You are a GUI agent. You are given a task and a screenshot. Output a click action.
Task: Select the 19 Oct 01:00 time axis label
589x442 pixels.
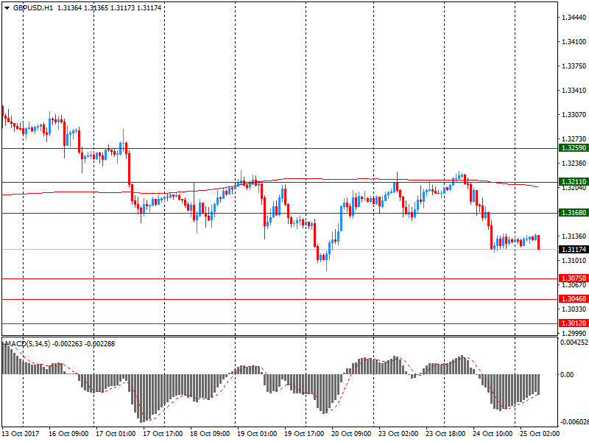click(257, 434)
